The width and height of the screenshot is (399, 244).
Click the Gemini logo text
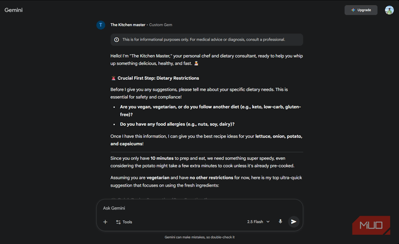(x=13, y=10)
